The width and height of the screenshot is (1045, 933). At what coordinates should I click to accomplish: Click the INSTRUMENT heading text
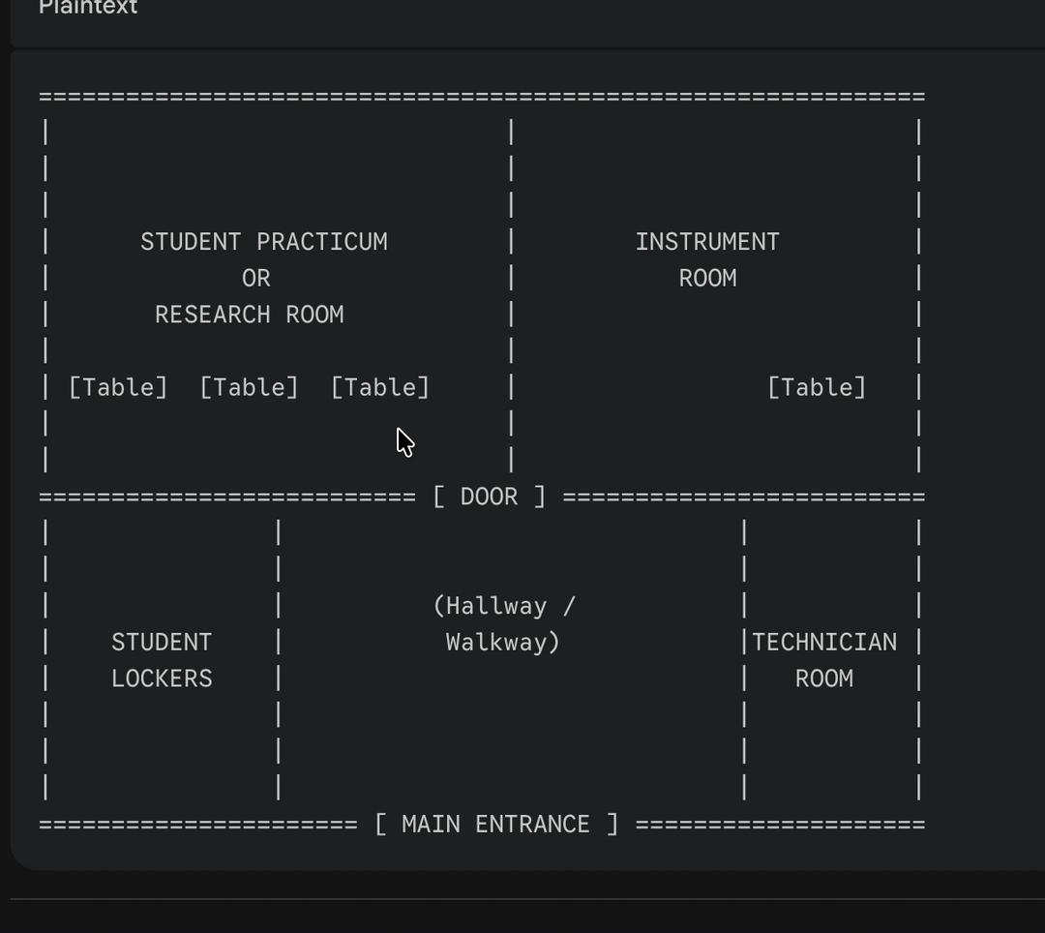(x=706, y=242)
